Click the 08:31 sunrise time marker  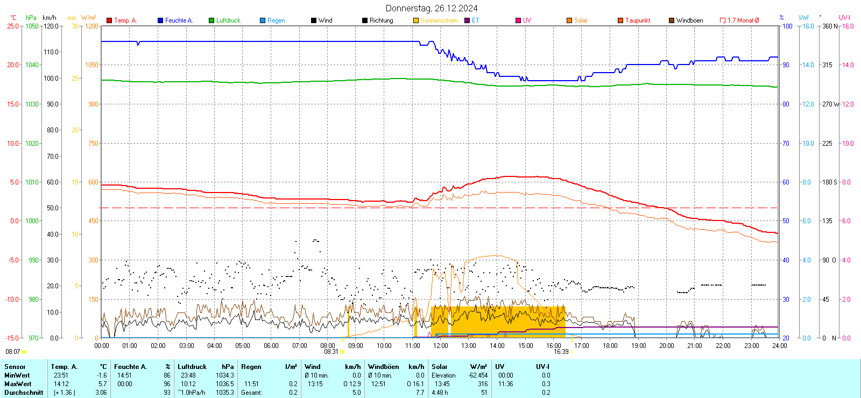point(331,352)
